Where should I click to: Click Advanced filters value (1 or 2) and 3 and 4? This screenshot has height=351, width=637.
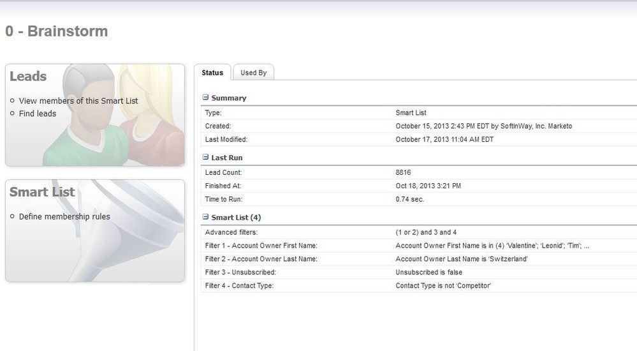[426, 232]
